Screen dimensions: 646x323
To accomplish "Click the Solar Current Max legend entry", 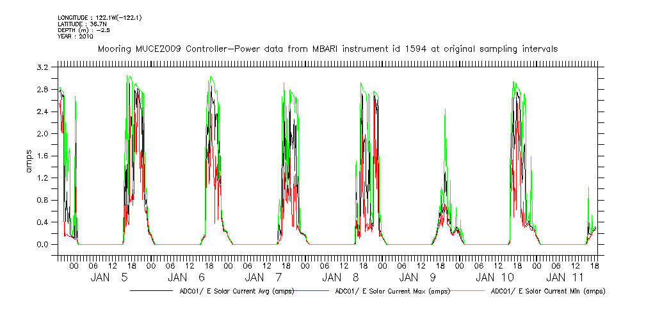I will click(x=393, y=291).
